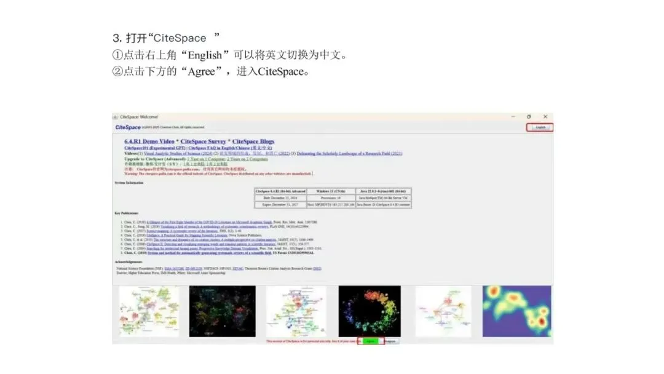
Task: Open the Chinese-titled (2022) video link
Action: tap(255, 153)
